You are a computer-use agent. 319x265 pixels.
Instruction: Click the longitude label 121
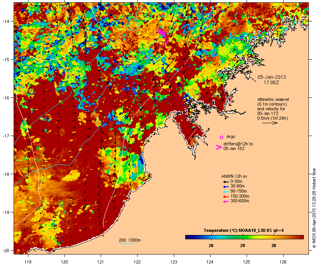click(x=101, y=262)
